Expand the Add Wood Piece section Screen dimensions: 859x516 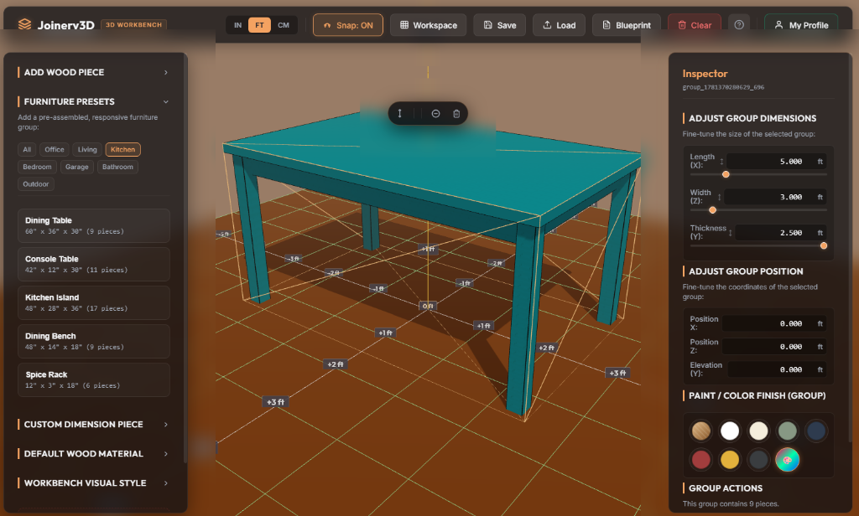[x=94, y=72]
